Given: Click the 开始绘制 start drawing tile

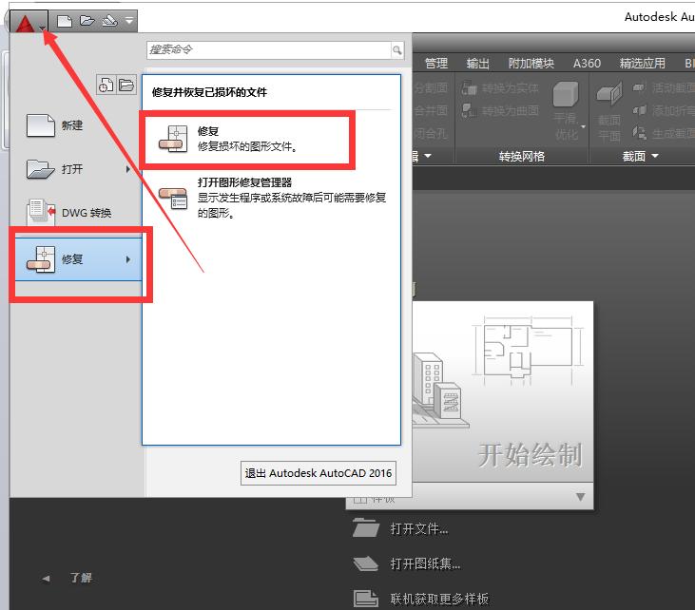Looking at the screenshot, I should tap(503, 391).
